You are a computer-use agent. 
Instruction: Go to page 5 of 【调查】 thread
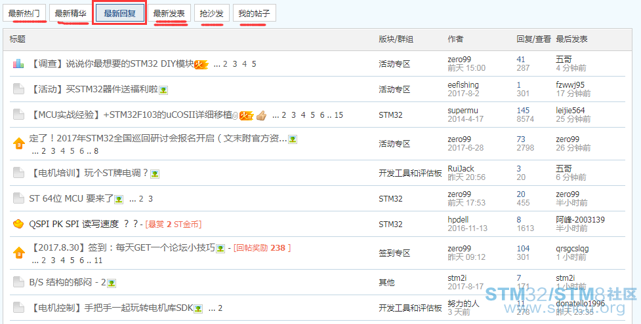click(254, 64)
